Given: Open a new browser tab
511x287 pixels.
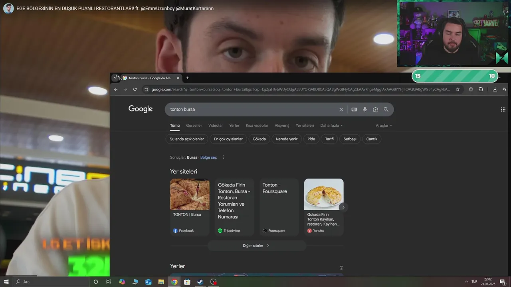Looking at the screenshot, I should pyautogui.click(x=188, y=78).
